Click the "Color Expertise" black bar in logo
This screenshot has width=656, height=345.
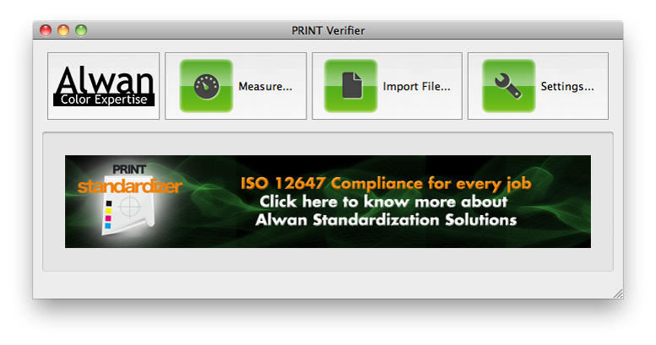click(104, 100)
